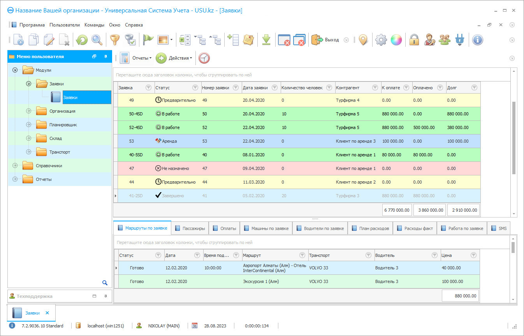This screenshot has width=524, height=336.
Task: Collapse the Заявки folder node
Action: 28,84
